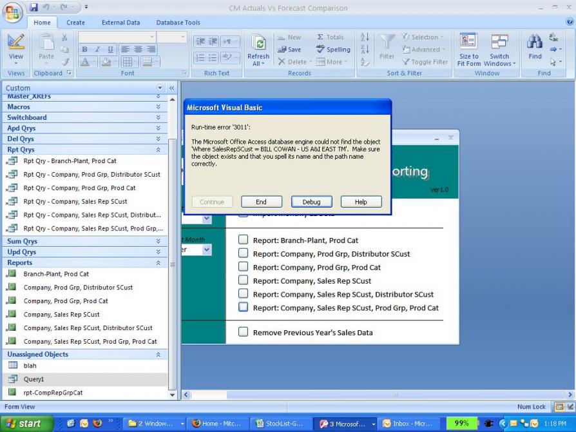576x432 pixels.
Task: Click the View icon in ribbon
Action: (15, 44)
